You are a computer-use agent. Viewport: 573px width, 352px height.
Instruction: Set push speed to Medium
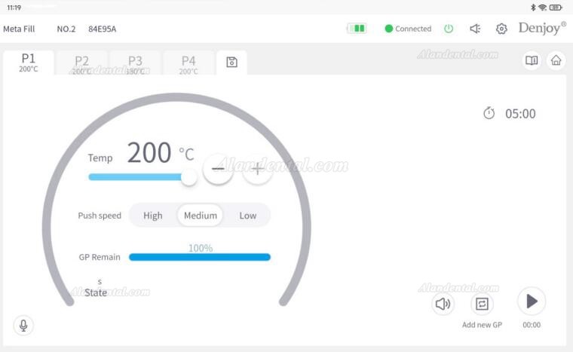pyautogui.click(x=201, y=216)
